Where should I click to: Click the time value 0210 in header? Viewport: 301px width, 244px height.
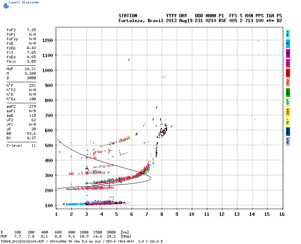211,21
